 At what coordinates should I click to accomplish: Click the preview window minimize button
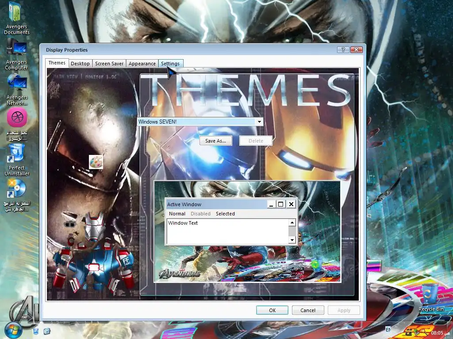(271, 204)
